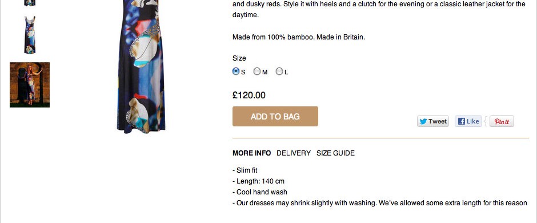Click the Slim fit detail line
This screenshot has height=223, width=537.
pos(245,170)
